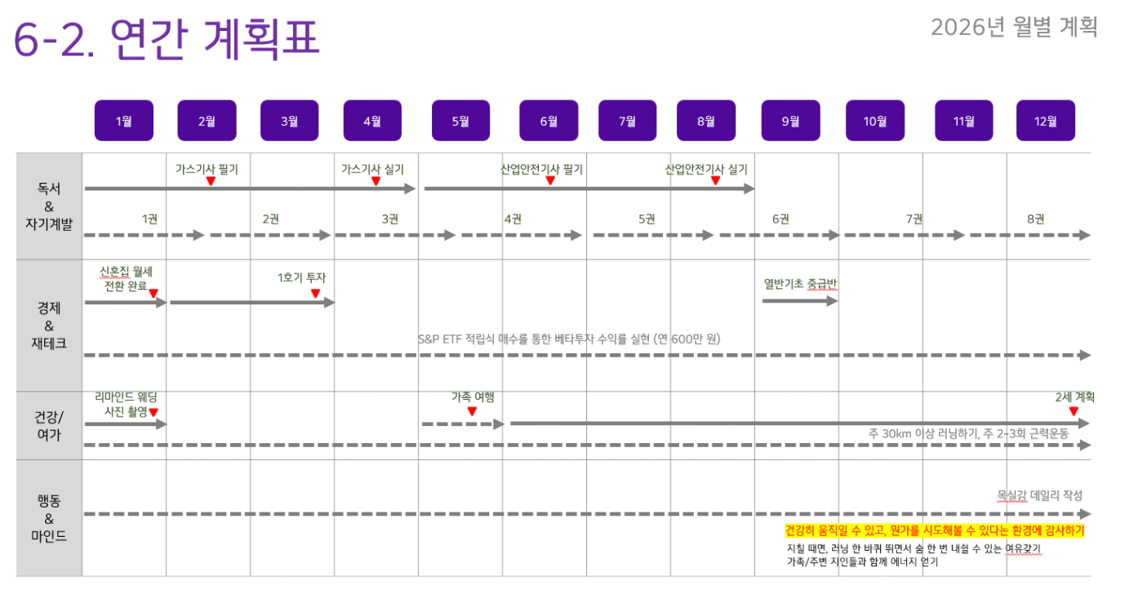Select the 6월 month box
The height and width of the screenshot is (612, 1125).
tap(549, 121)
